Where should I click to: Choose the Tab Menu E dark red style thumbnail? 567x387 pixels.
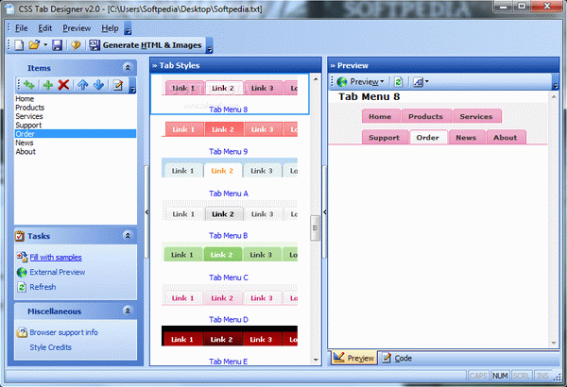230,336
